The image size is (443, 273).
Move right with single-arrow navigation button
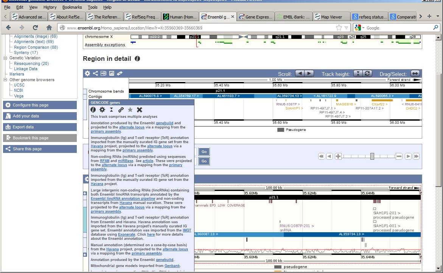coord(408,156)
